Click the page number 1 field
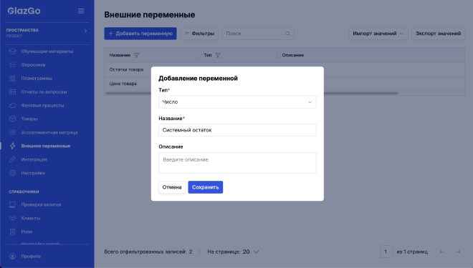This screenshot has height=268, width=473. click(x=386, y=252)
